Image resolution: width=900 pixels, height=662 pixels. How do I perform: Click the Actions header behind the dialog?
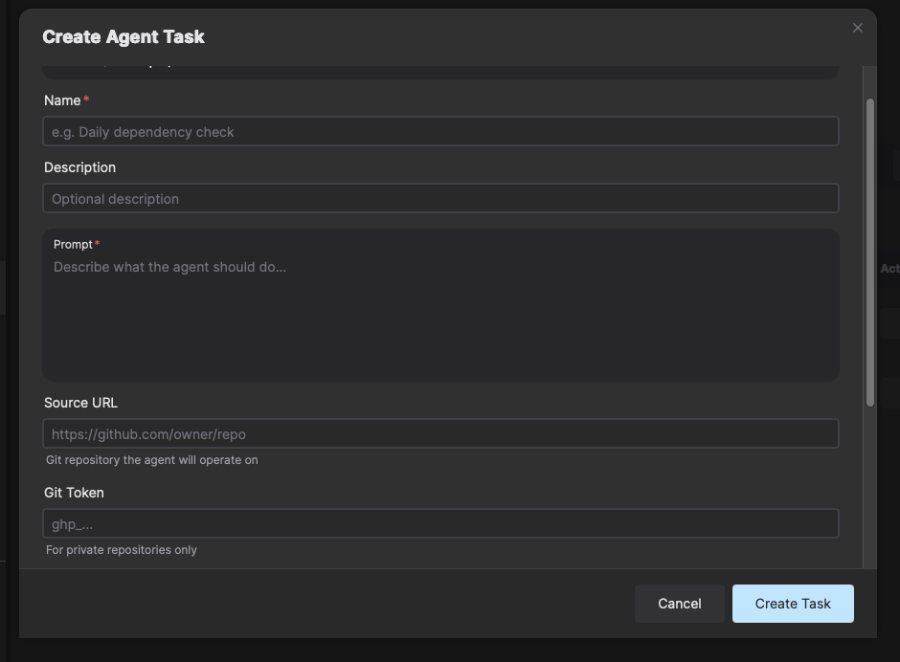[890, 269]
